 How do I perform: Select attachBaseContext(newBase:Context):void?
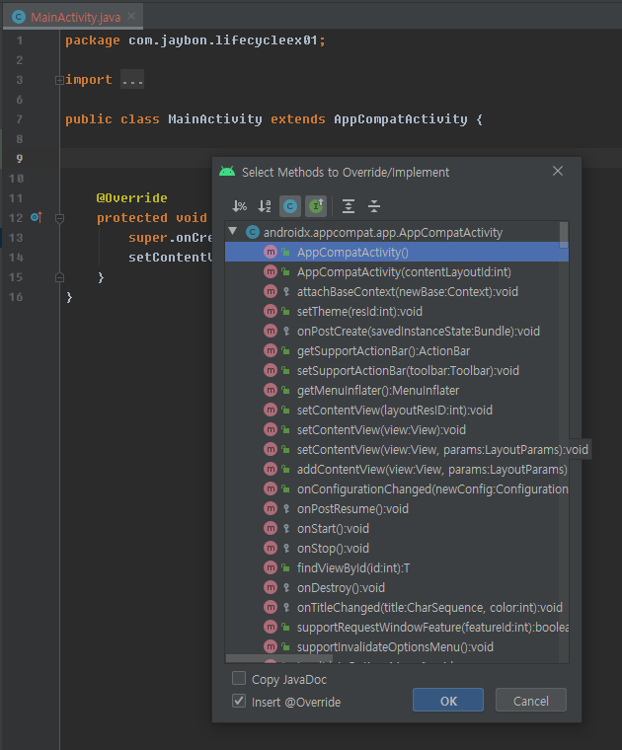[x=397, y=292]
